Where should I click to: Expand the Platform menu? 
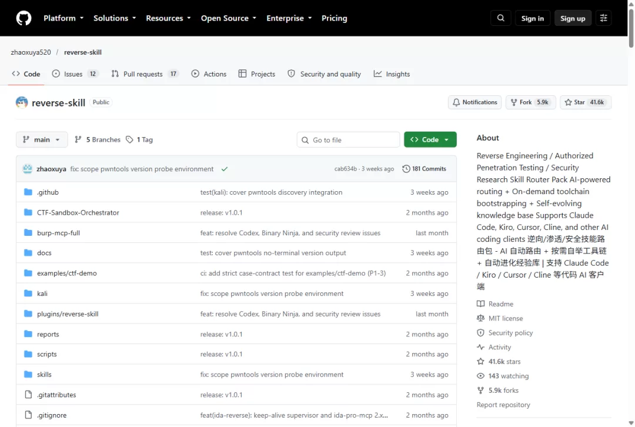(x=63, y=18)
